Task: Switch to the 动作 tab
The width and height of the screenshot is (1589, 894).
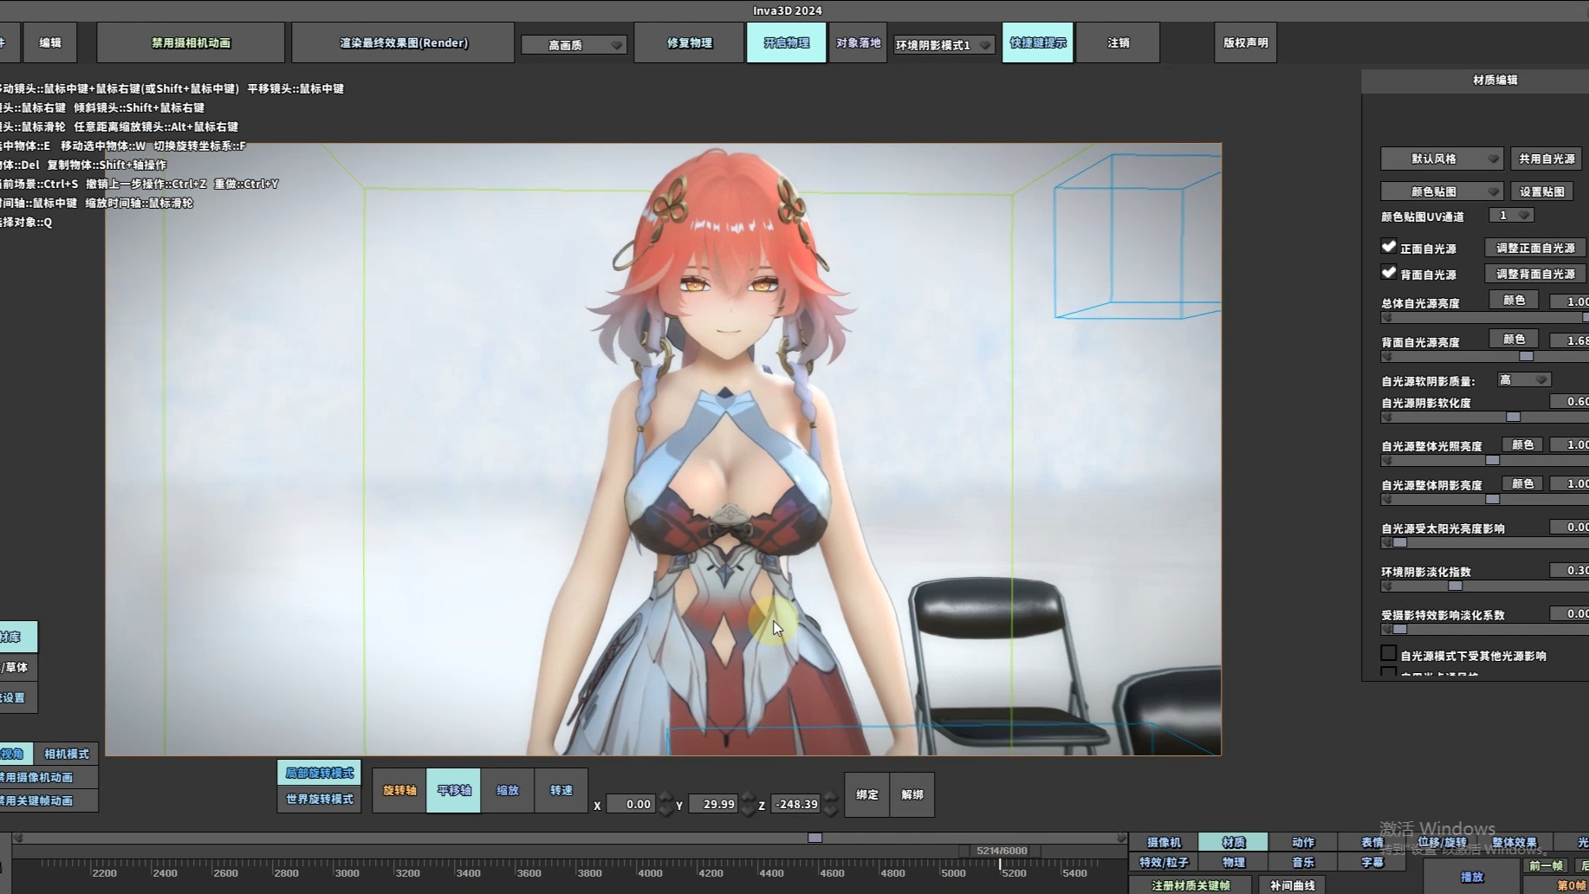Action: click(x=1302, y=842)
